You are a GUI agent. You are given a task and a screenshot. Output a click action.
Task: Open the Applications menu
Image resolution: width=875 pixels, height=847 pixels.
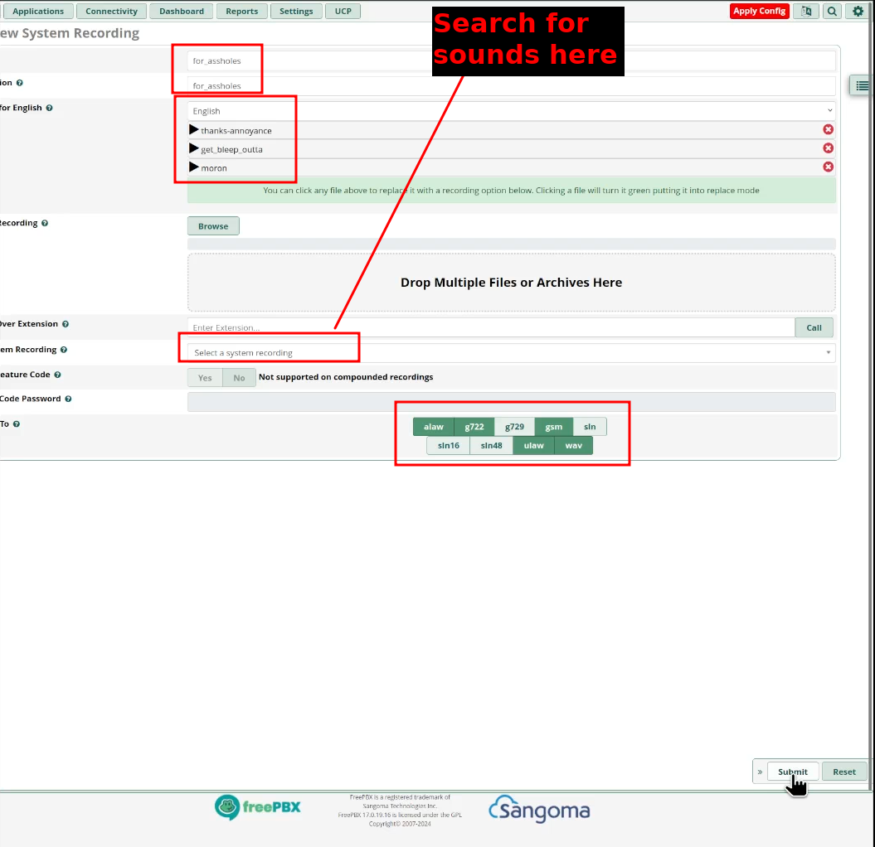[38, 11]
